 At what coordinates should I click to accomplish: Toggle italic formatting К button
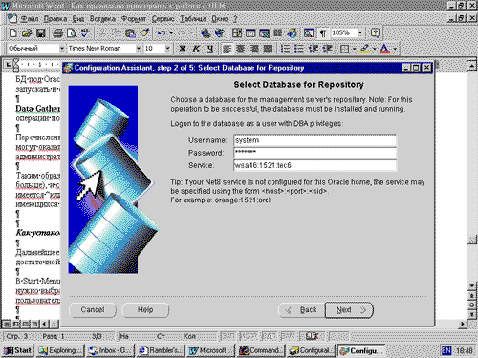pyautogui.click(x=196, y=49)
